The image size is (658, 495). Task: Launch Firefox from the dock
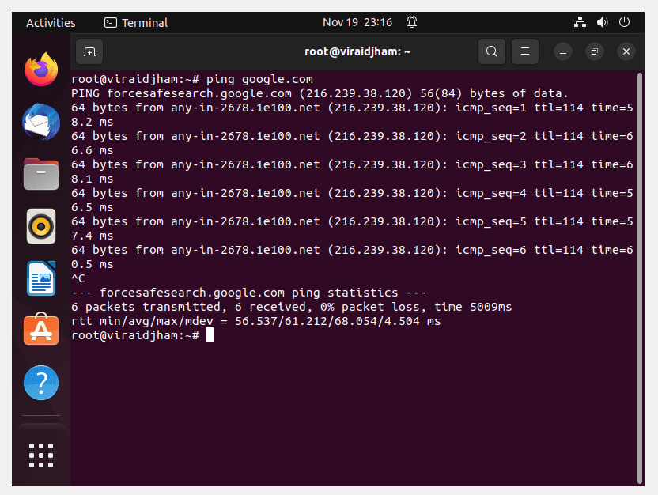pyautogui.click(x=41, y=70)
